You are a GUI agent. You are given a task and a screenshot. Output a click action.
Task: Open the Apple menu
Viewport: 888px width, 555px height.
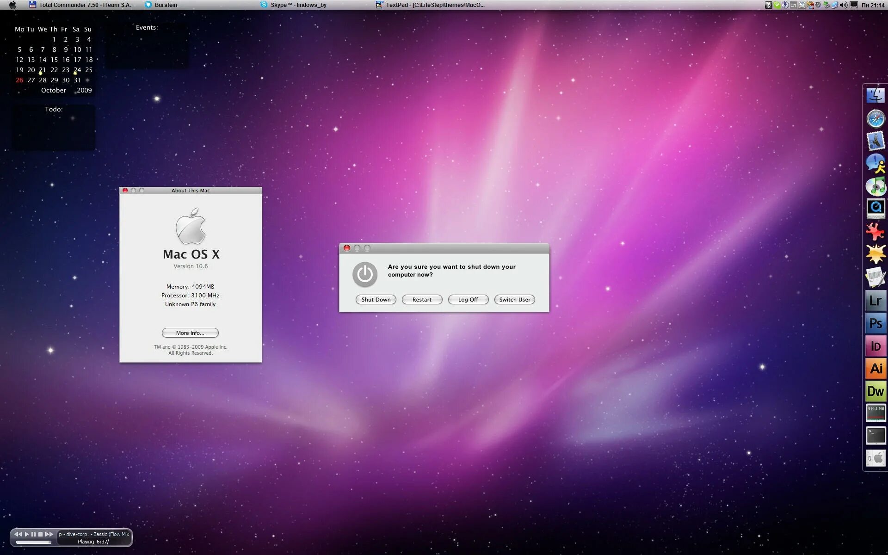12,5
